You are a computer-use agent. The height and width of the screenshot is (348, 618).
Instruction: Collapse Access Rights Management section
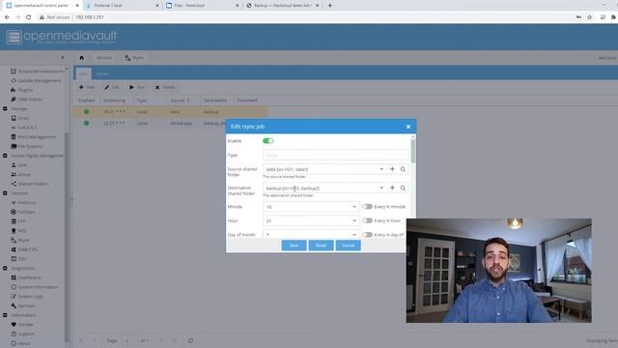click(5, 156)
